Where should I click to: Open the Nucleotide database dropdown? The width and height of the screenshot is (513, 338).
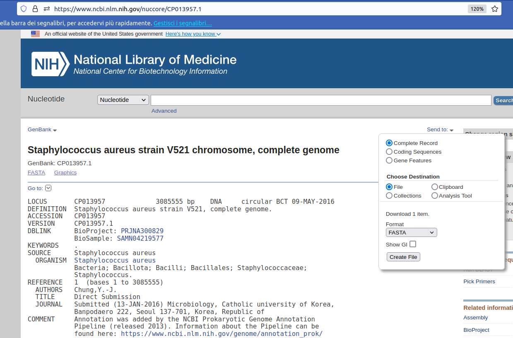pyautogui.click(x=123, y=100)
